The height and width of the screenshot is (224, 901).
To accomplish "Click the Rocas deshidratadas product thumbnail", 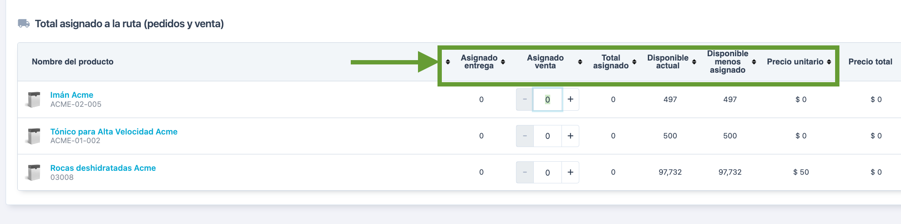I will 33,172.
